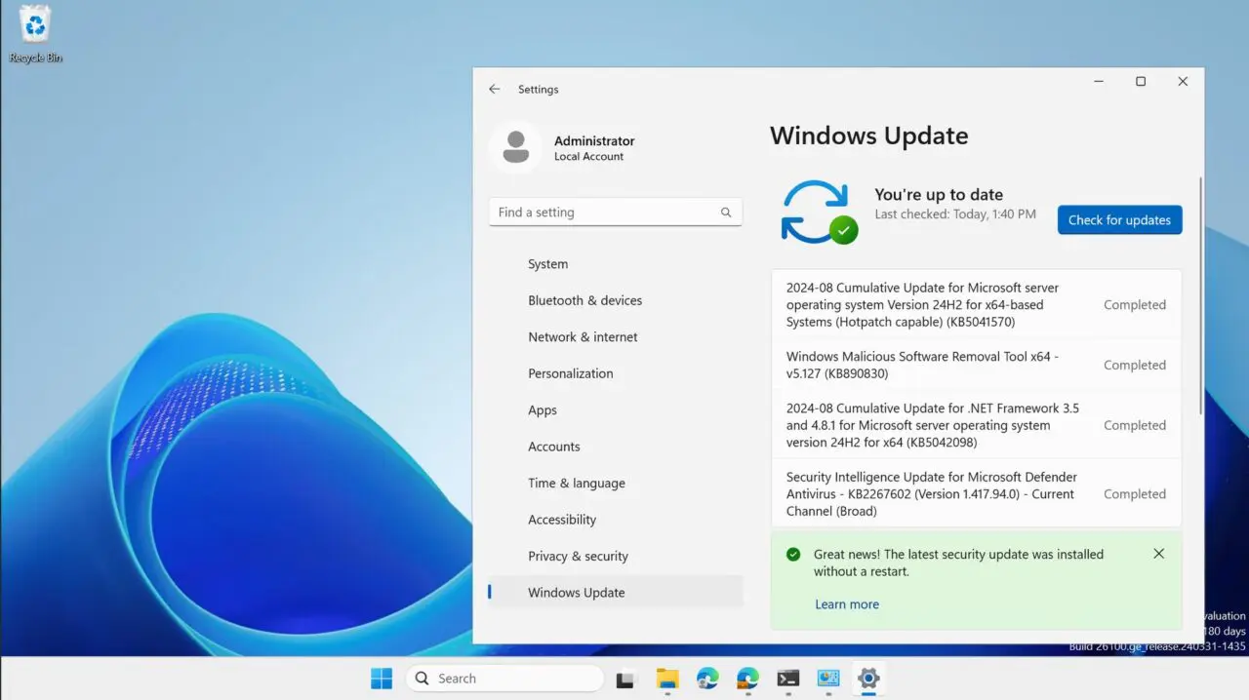Open Privacy & security settings

click(579, 556)
